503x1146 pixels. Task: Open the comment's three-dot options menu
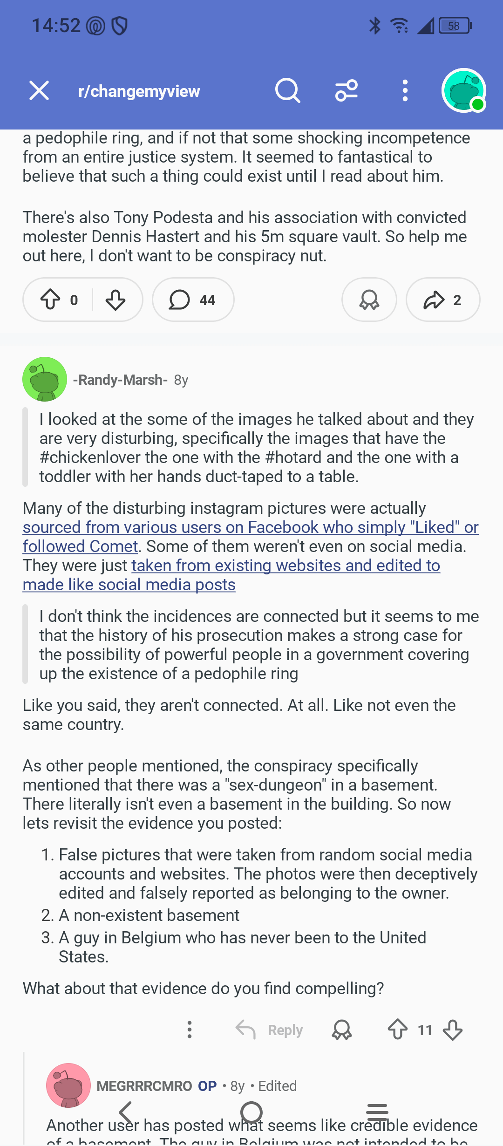pos(190,1030)
